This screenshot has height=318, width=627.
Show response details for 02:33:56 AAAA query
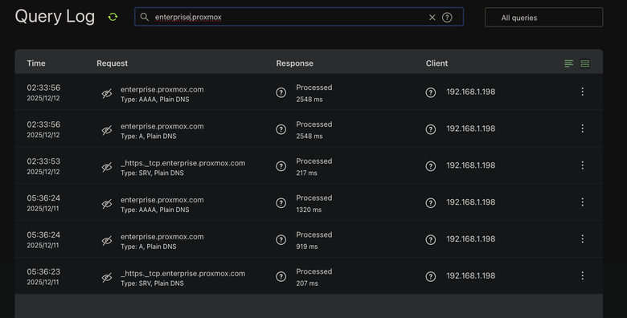click(x=281, y=92)
